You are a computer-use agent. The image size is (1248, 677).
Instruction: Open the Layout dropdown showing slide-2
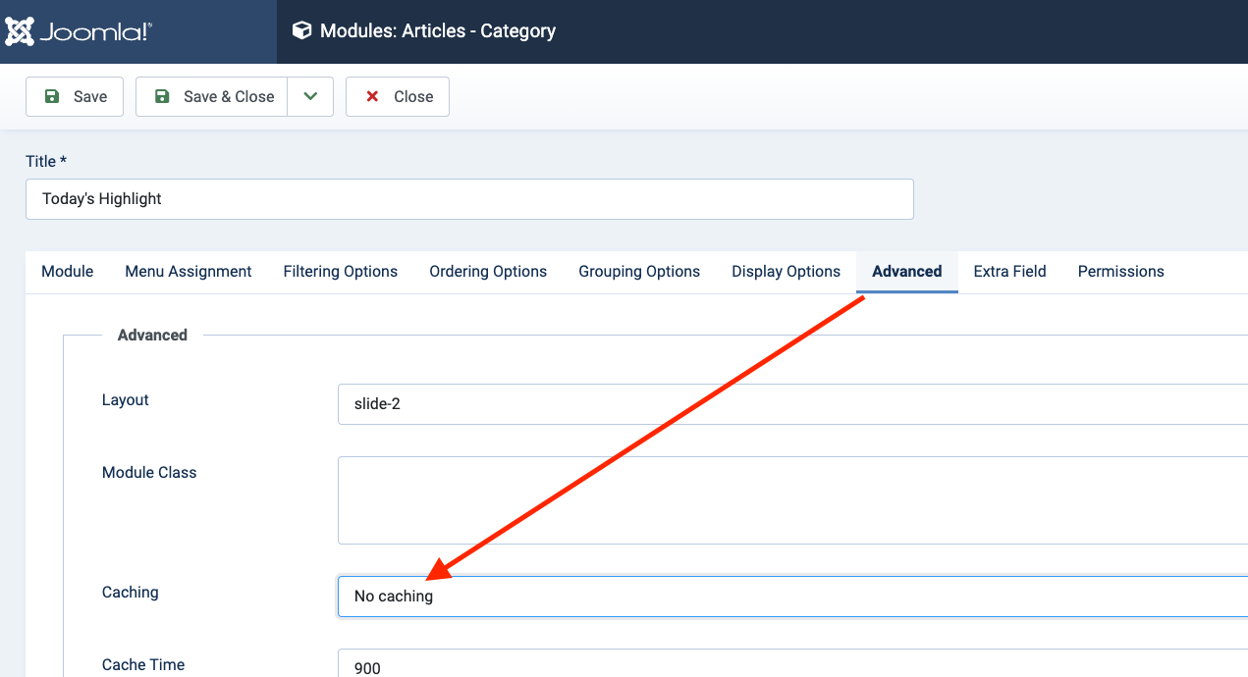point(791,404)
